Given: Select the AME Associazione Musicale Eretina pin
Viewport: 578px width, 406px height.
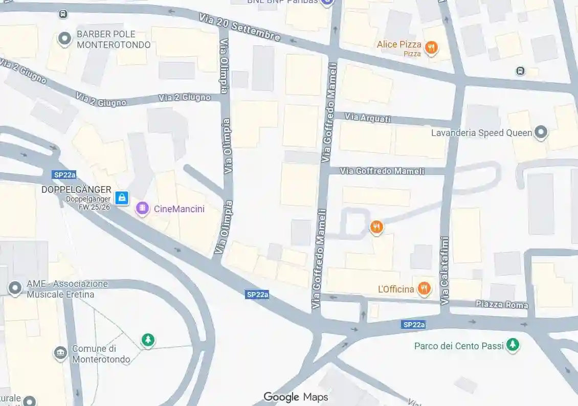Looking at the screenshot, I should pos(15,289).
